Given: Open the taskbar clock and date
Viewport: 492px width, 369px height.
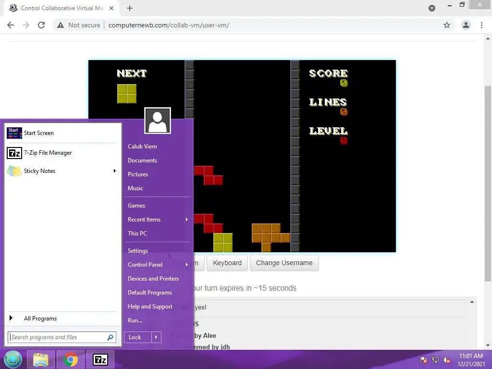Looking at the screenshot, I should point(471,360).
